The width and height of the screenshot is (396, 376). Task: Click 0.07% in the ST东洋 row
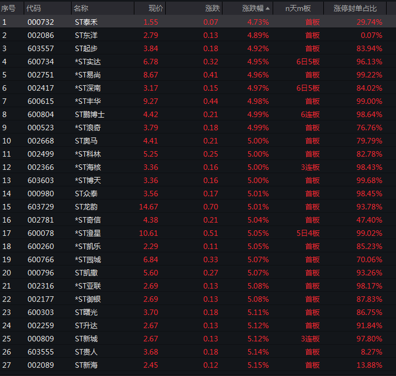coord(372,35)
